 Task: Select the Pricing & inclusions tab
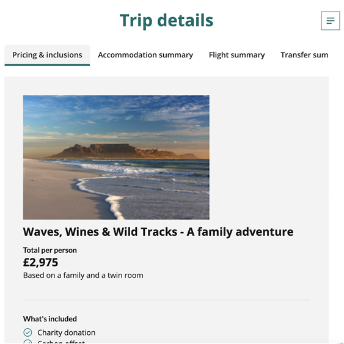click(x=47, y=55)
